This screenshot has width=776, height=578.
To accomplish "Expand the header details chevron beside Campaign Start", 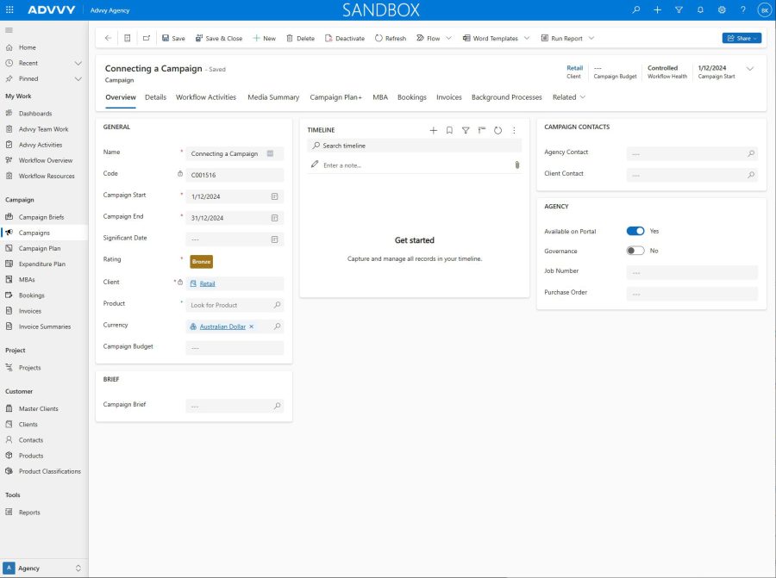I will [749, 68].
